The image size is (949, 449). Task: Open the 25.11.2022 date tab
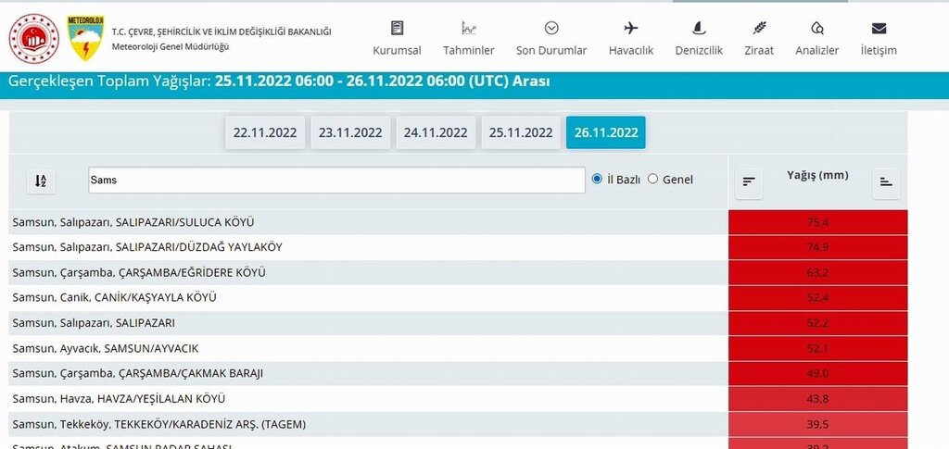pyautogui.click(x=521, y=132)
